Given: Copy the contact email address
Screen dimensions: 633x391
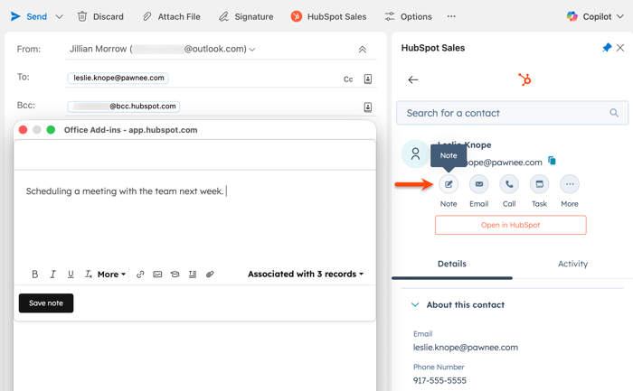Looking at the screenshot, I should pyautogui.click(x=552, y=161).
